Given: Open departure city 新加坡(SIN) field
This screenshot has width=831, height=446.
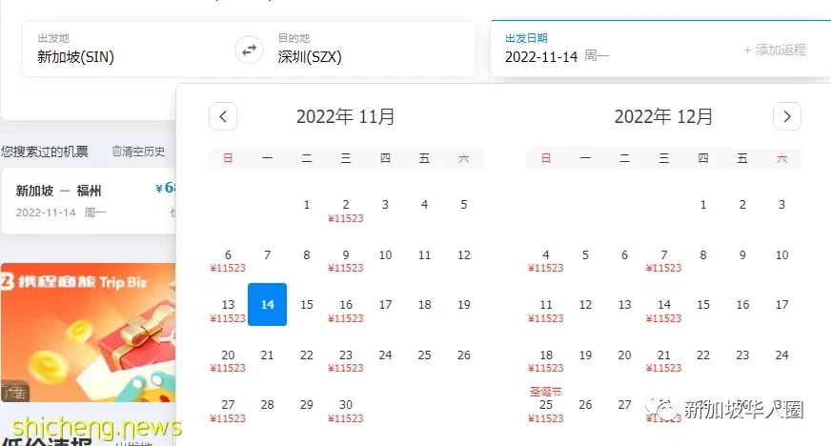Looking at the screenshot, I should tap(127, 49).
